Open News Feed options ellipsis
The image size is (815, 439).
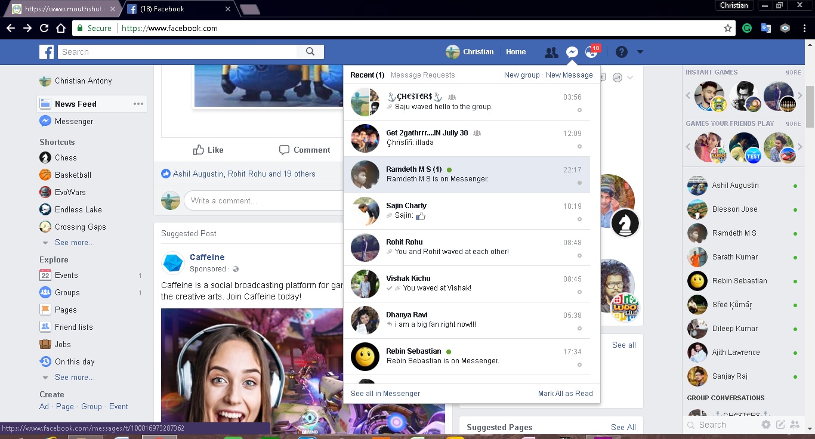point(138,104)
